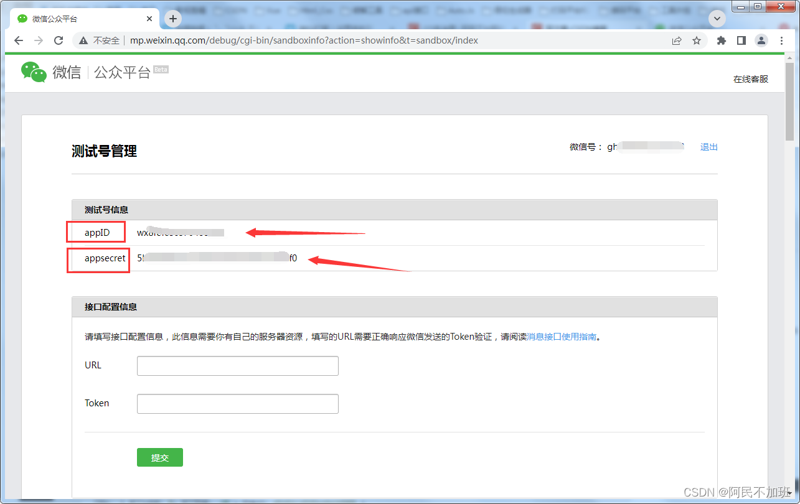
Task: Open the tab search dropdown
Action: point(718,19)
